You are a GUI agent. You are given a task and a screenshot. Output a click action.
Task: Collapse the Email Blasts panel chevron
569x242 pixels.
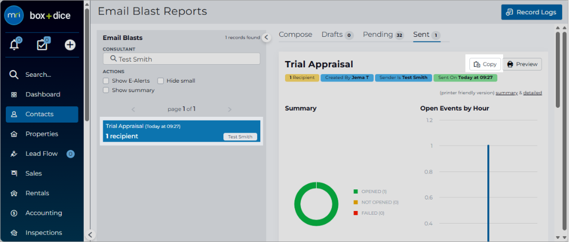click(267, 37)
